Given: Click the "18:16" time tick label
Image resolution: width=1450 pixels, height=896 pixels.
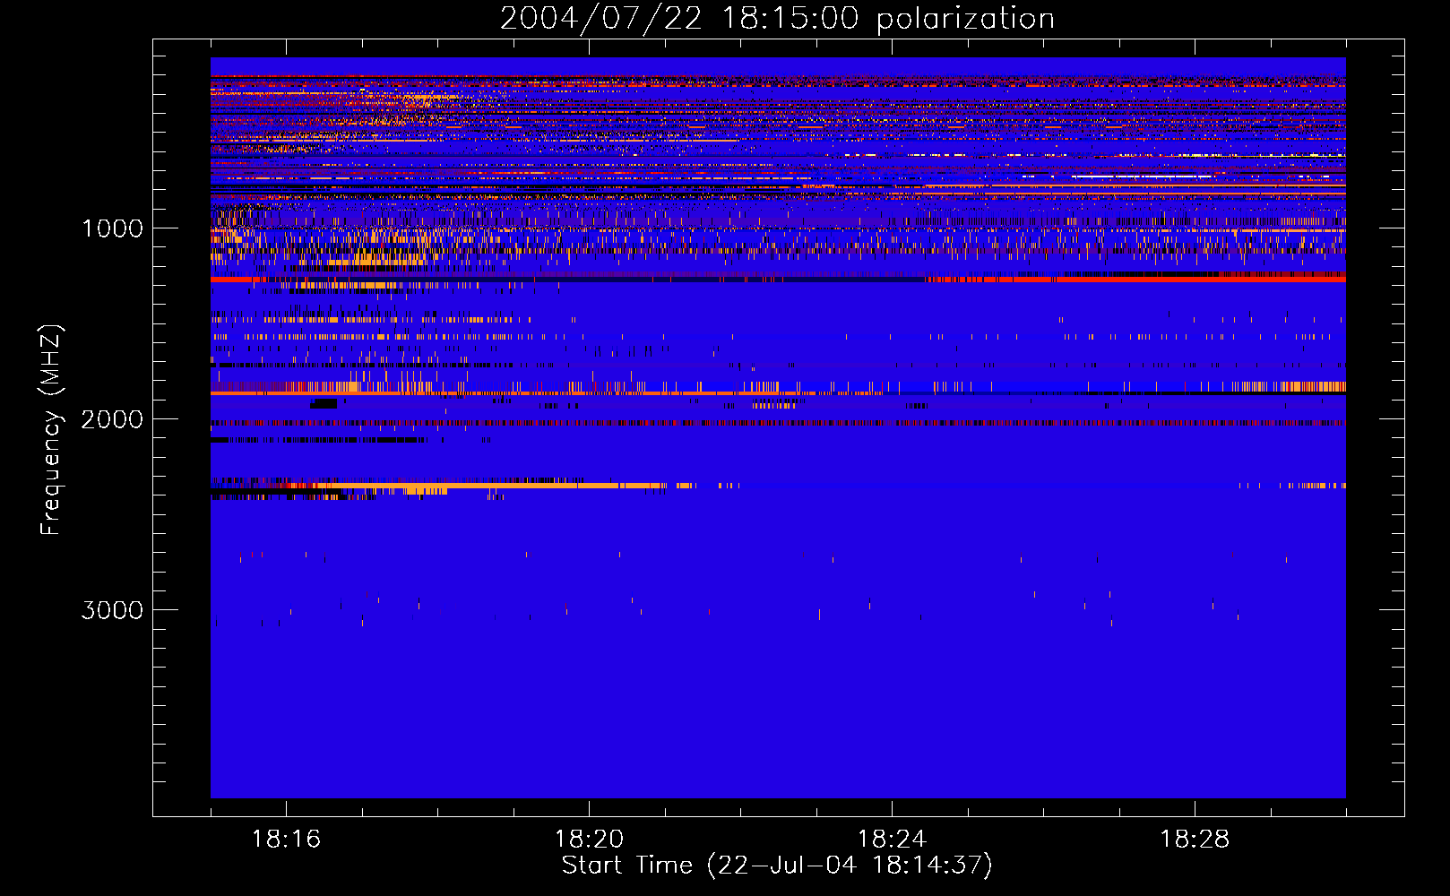Looking at the screenshot, I should pos(286,840).
